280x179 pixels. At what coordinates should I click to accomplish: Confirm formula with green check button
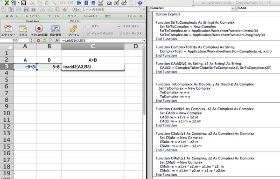[x=44, y=40]
